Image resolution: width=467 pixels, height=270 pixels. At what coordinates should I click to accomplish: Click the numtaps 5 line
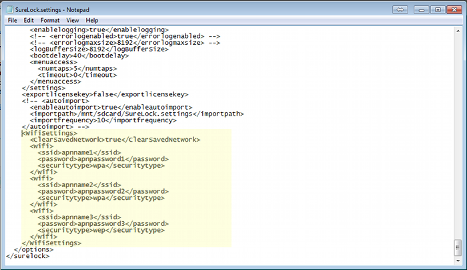(x=77, y=69)
